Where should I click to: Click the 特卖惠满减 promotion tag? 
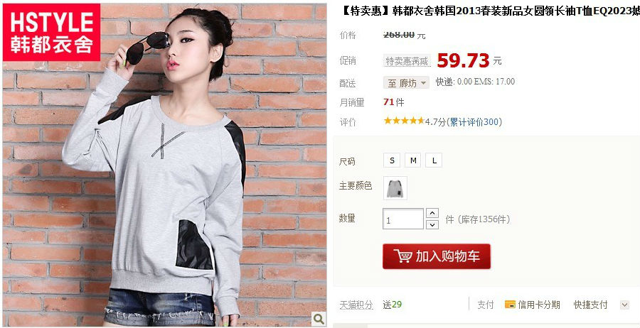[x=407, y=61]
